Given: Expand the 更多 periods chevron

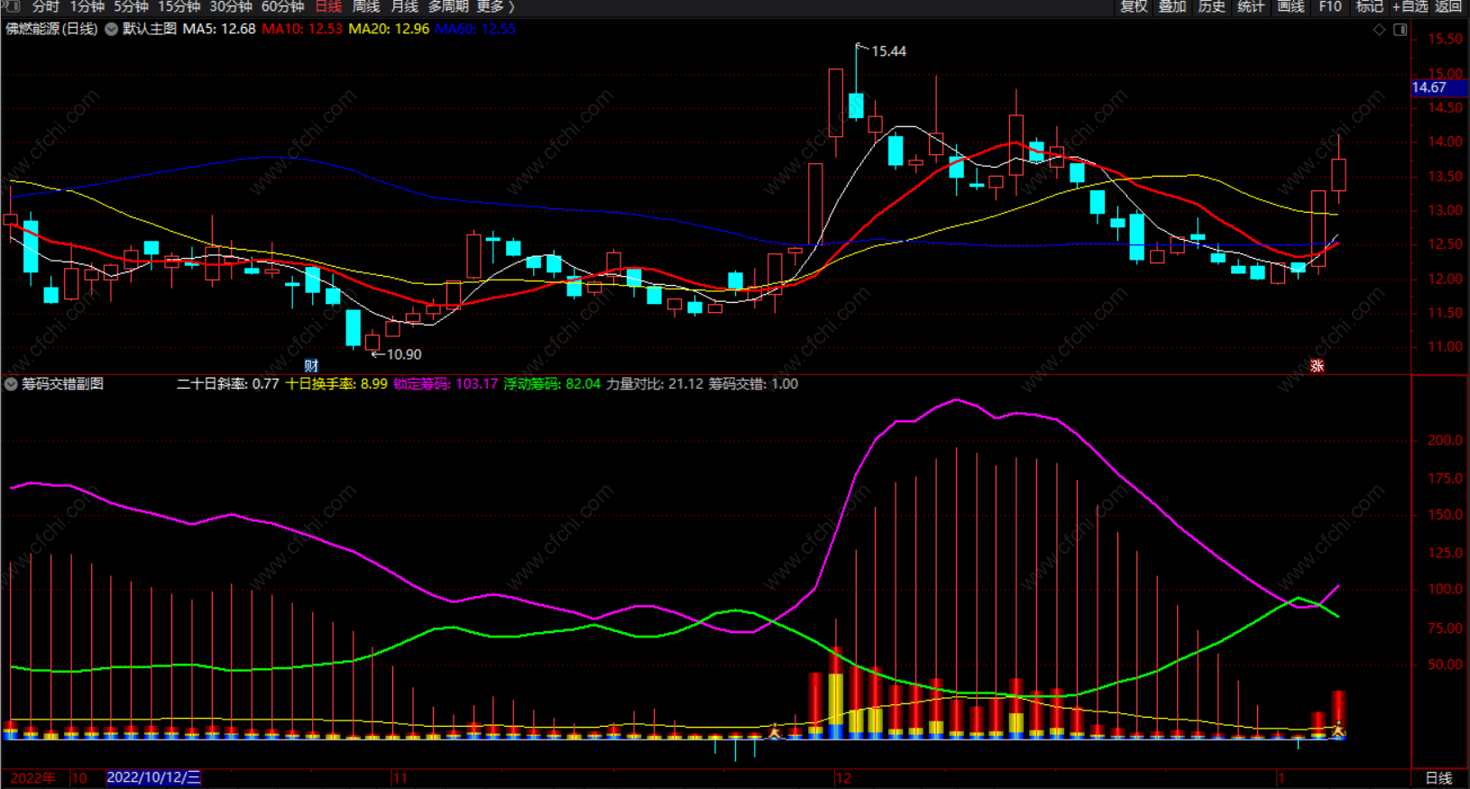Looking at the screenshot, I should click(511, 6).
